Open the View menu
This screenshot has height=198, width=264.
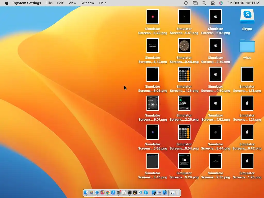[x=72, y=3]
